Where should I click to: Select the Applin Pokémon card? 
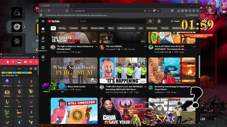pos(31,82)
